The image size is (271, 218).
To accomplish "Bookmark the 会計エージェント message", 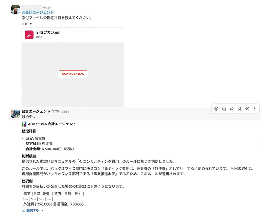I will (x=239, y=109).
